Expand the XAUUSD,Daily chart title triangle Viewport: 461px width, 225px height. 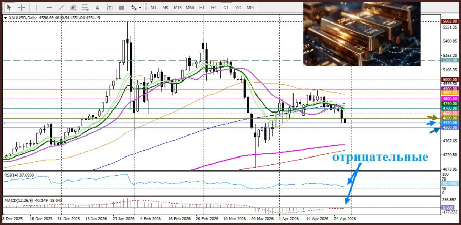[x=6, y=18]
